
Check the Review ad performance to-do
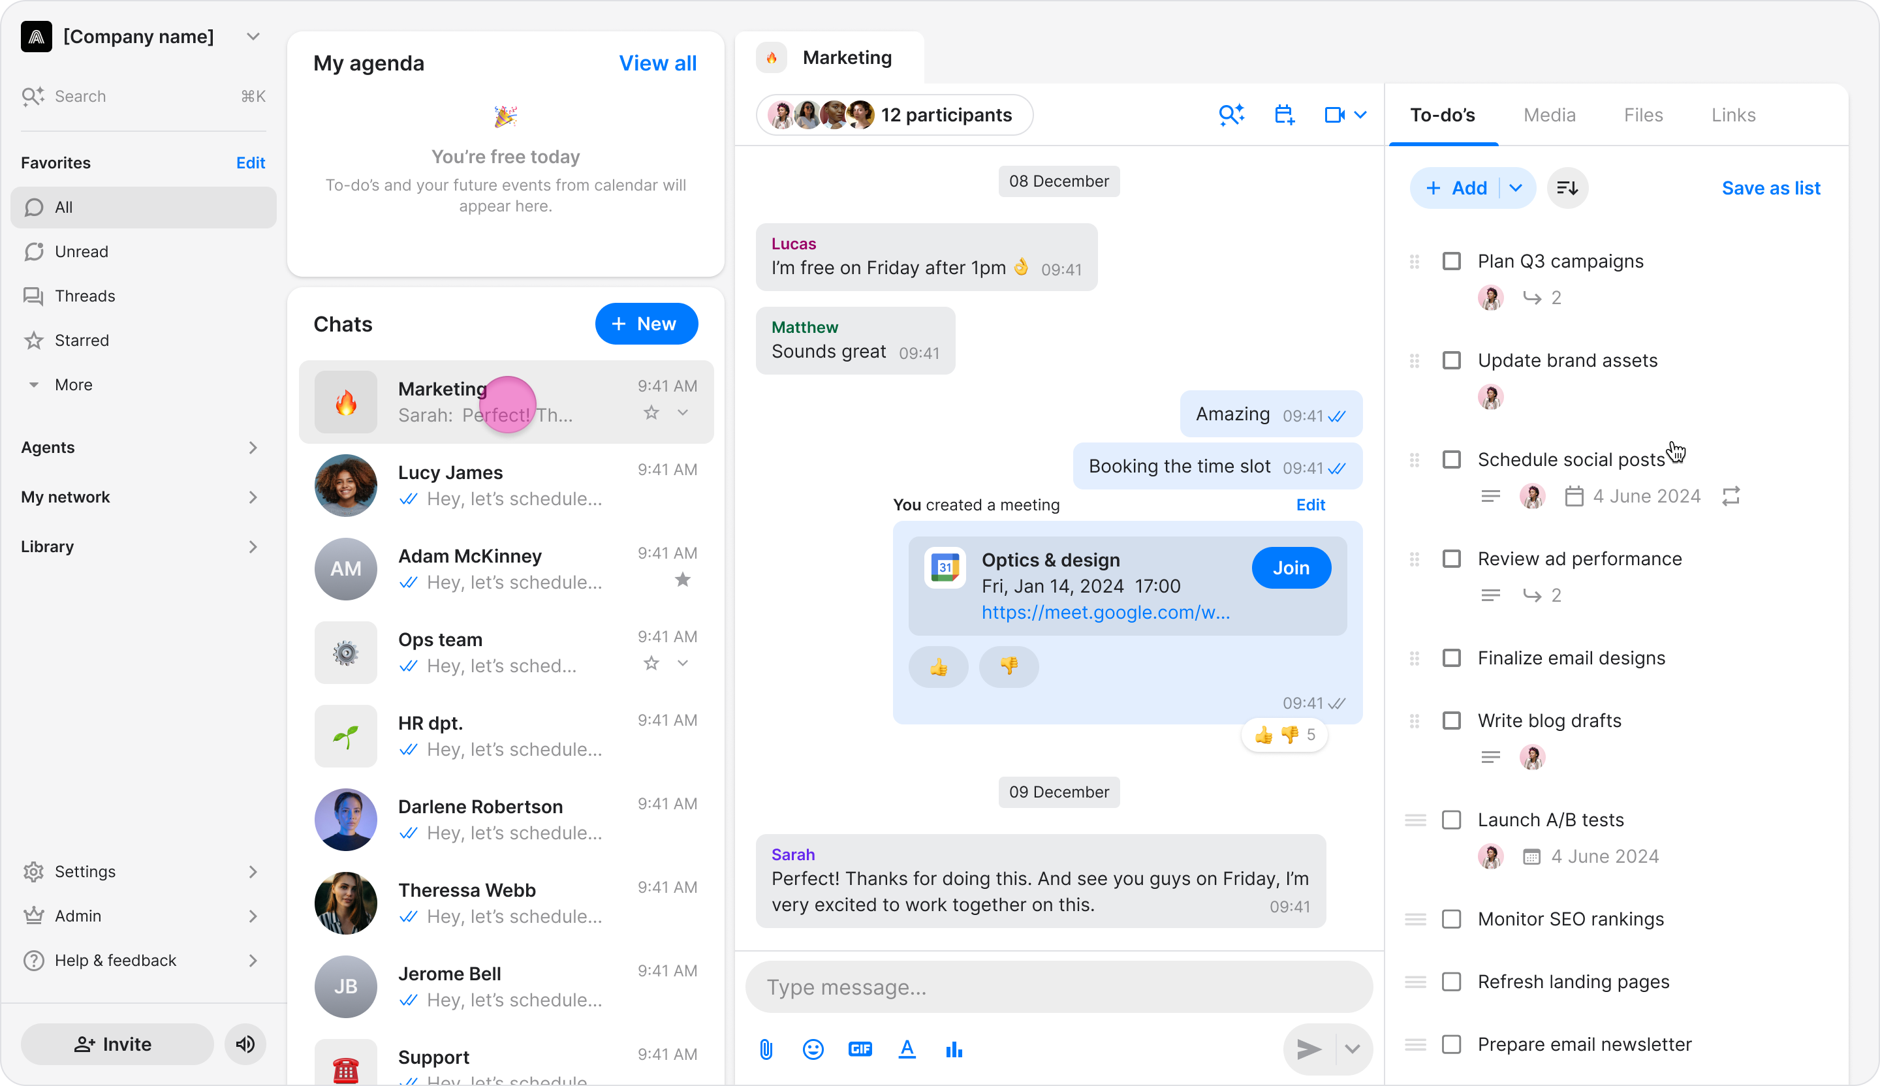pos(1452,559)
